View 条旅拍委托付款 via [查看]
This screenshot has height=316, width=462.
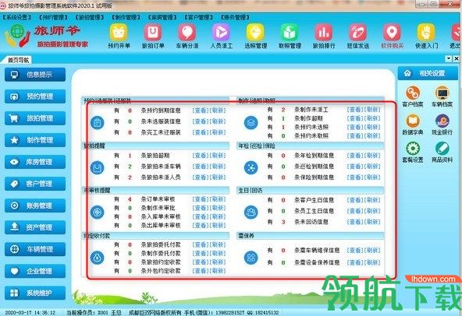201,244
